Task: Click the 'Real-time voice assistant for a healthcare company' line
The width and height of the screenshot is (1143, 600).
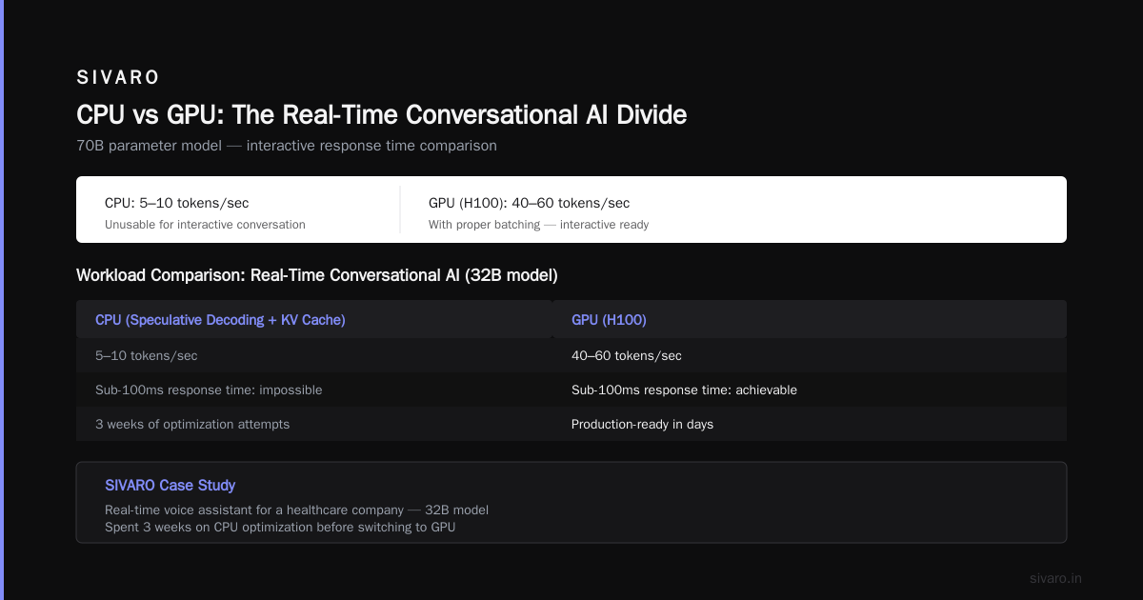Action: (296, 510)
